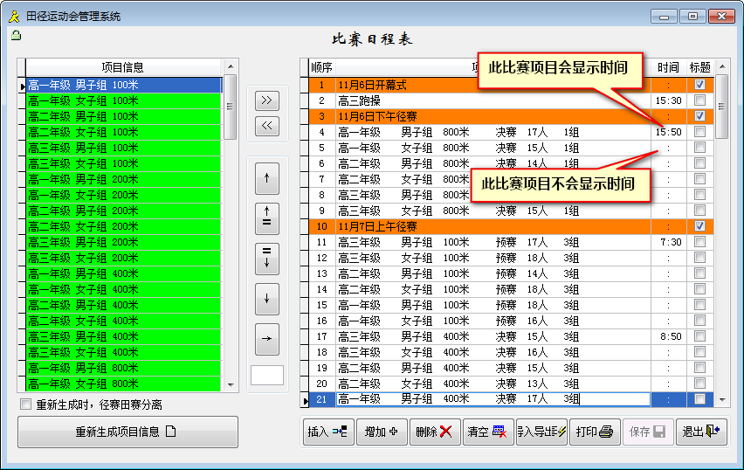
Task: Toggle 重新生成时，径赛田赛分离 checkbox
Action: 25,404
